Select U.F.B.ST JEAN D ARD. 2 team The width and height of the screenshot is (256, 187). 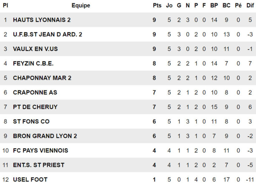[x=47, y=35]
